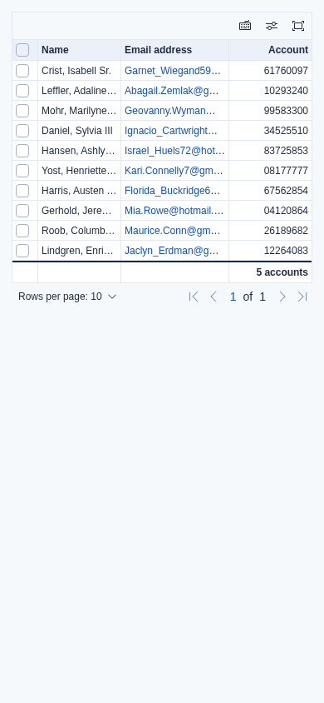The image size is (324, 703).
Task: Click name cell Roob, Columb
Action: [x=78, y=231]
